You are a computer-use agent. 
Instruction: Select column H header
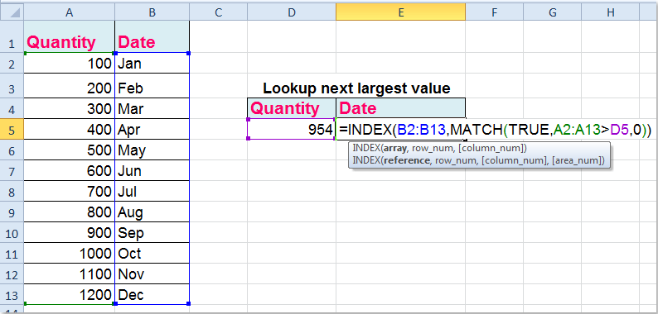(610, 12)
